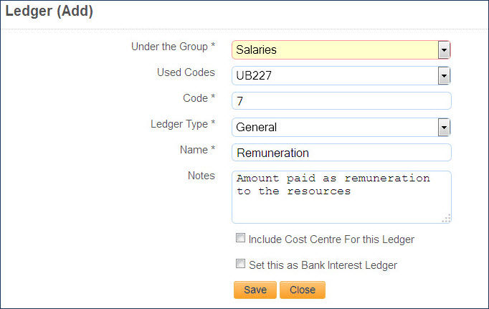Image resolution: width=489 pixels, height=309 pixels.
Task: Click the Under the Group label
Action: pyautogui.click(x=173, y=47)
